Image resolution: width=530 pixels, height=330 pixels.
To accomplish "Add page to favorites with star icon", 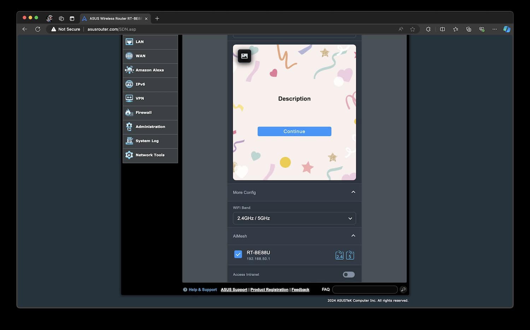I will point(412,29).
